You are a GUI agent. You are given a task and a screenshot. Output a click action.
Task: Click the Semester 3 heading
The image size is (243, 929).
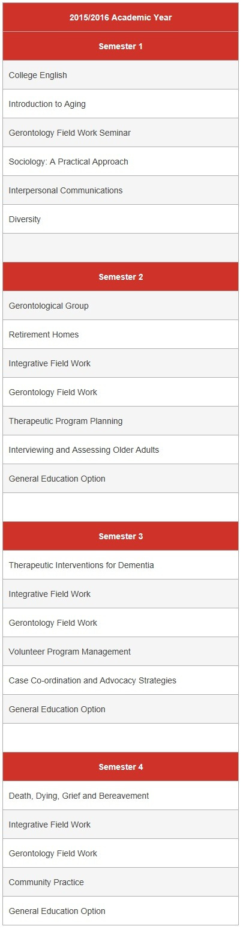(x=121, y=536)
